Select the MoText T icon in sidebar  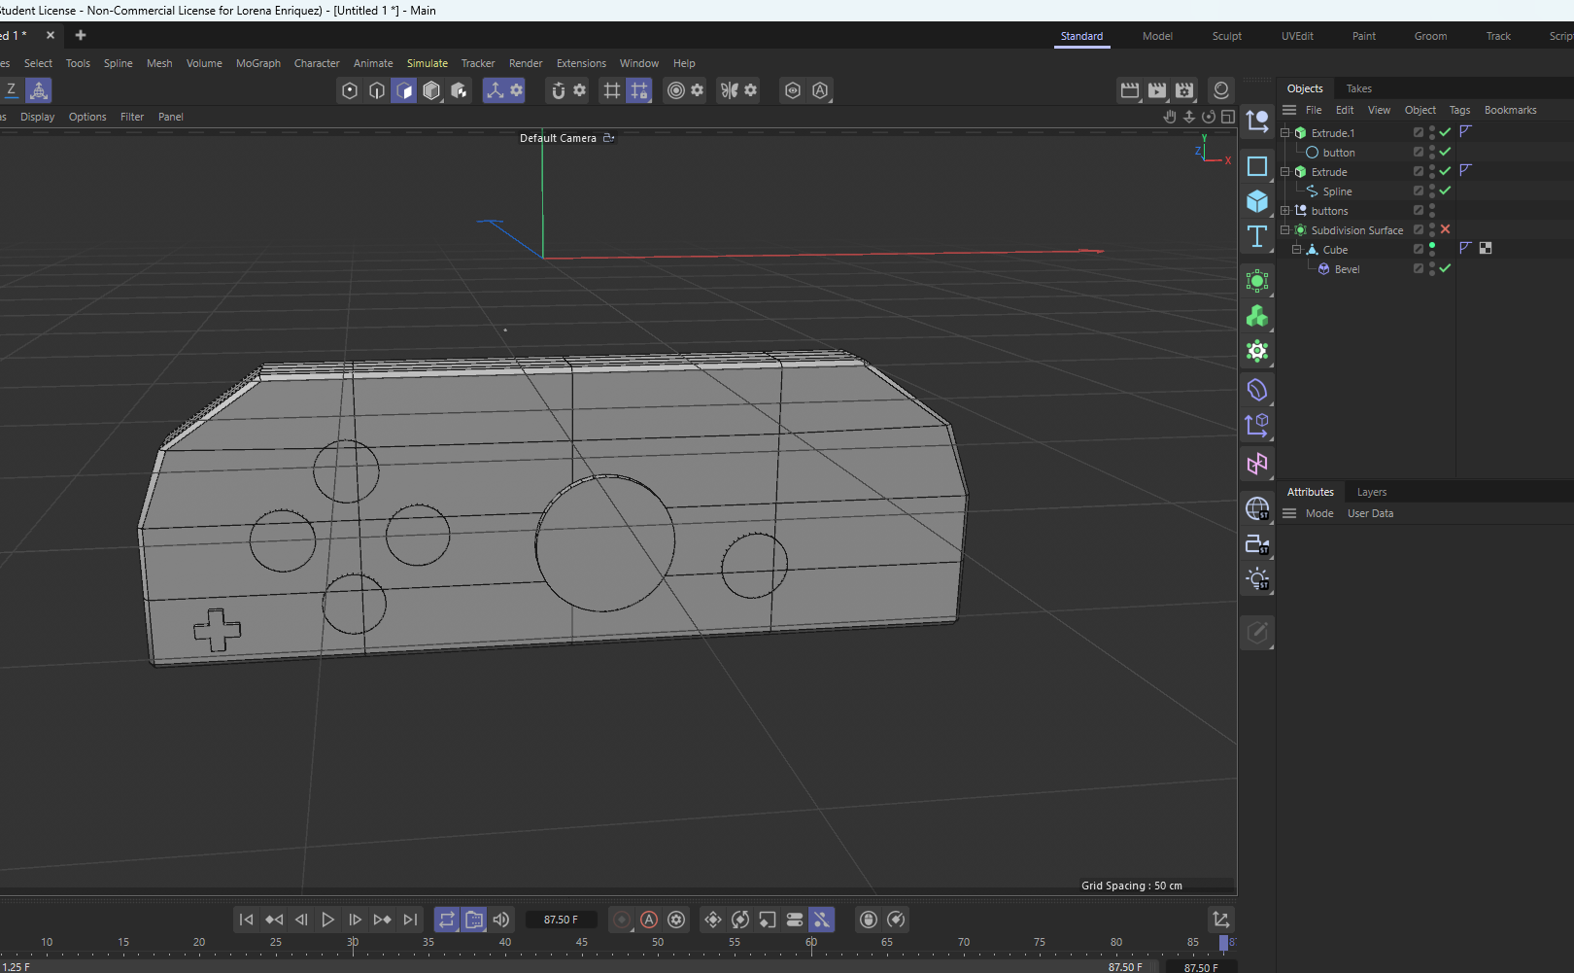point(1256,236)
